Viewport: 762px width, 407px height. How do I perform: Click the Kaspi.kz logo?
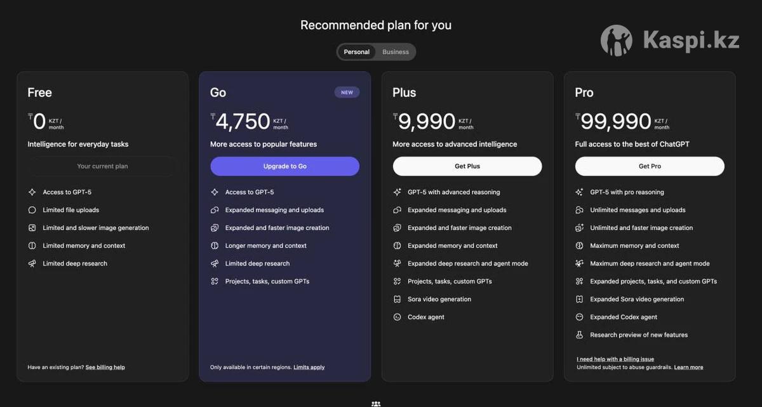(x=670, y=41)
